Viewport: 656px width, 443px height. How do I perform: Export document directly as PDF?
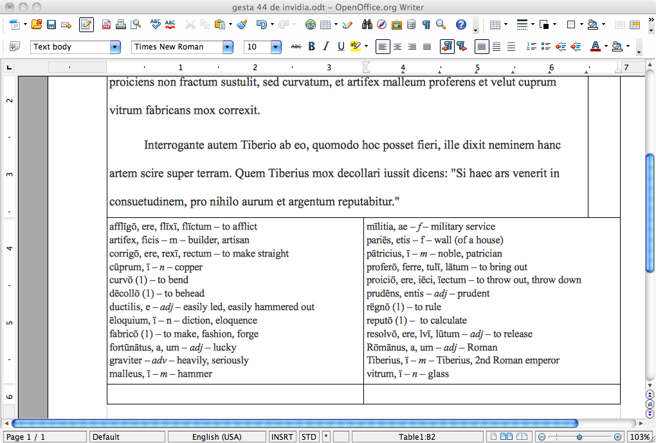click(x=106, y=25)
